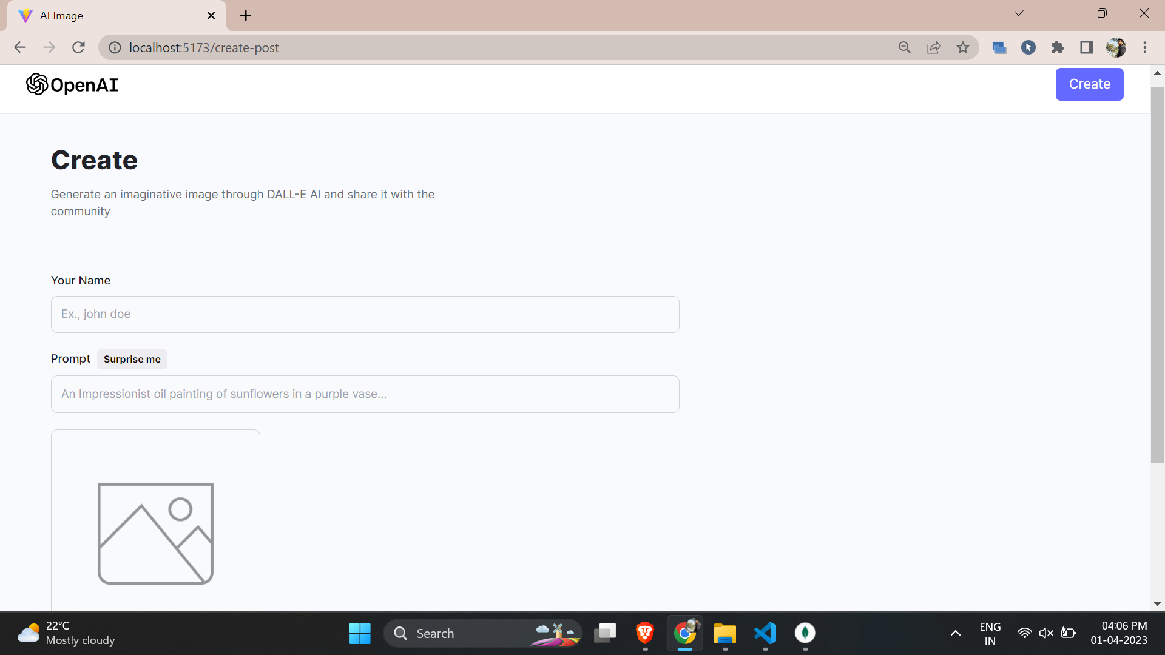Toggle the browser side panel icon
Image resolution: width=1165 pixels, height=655 pixels.
tap(1087, 47)
